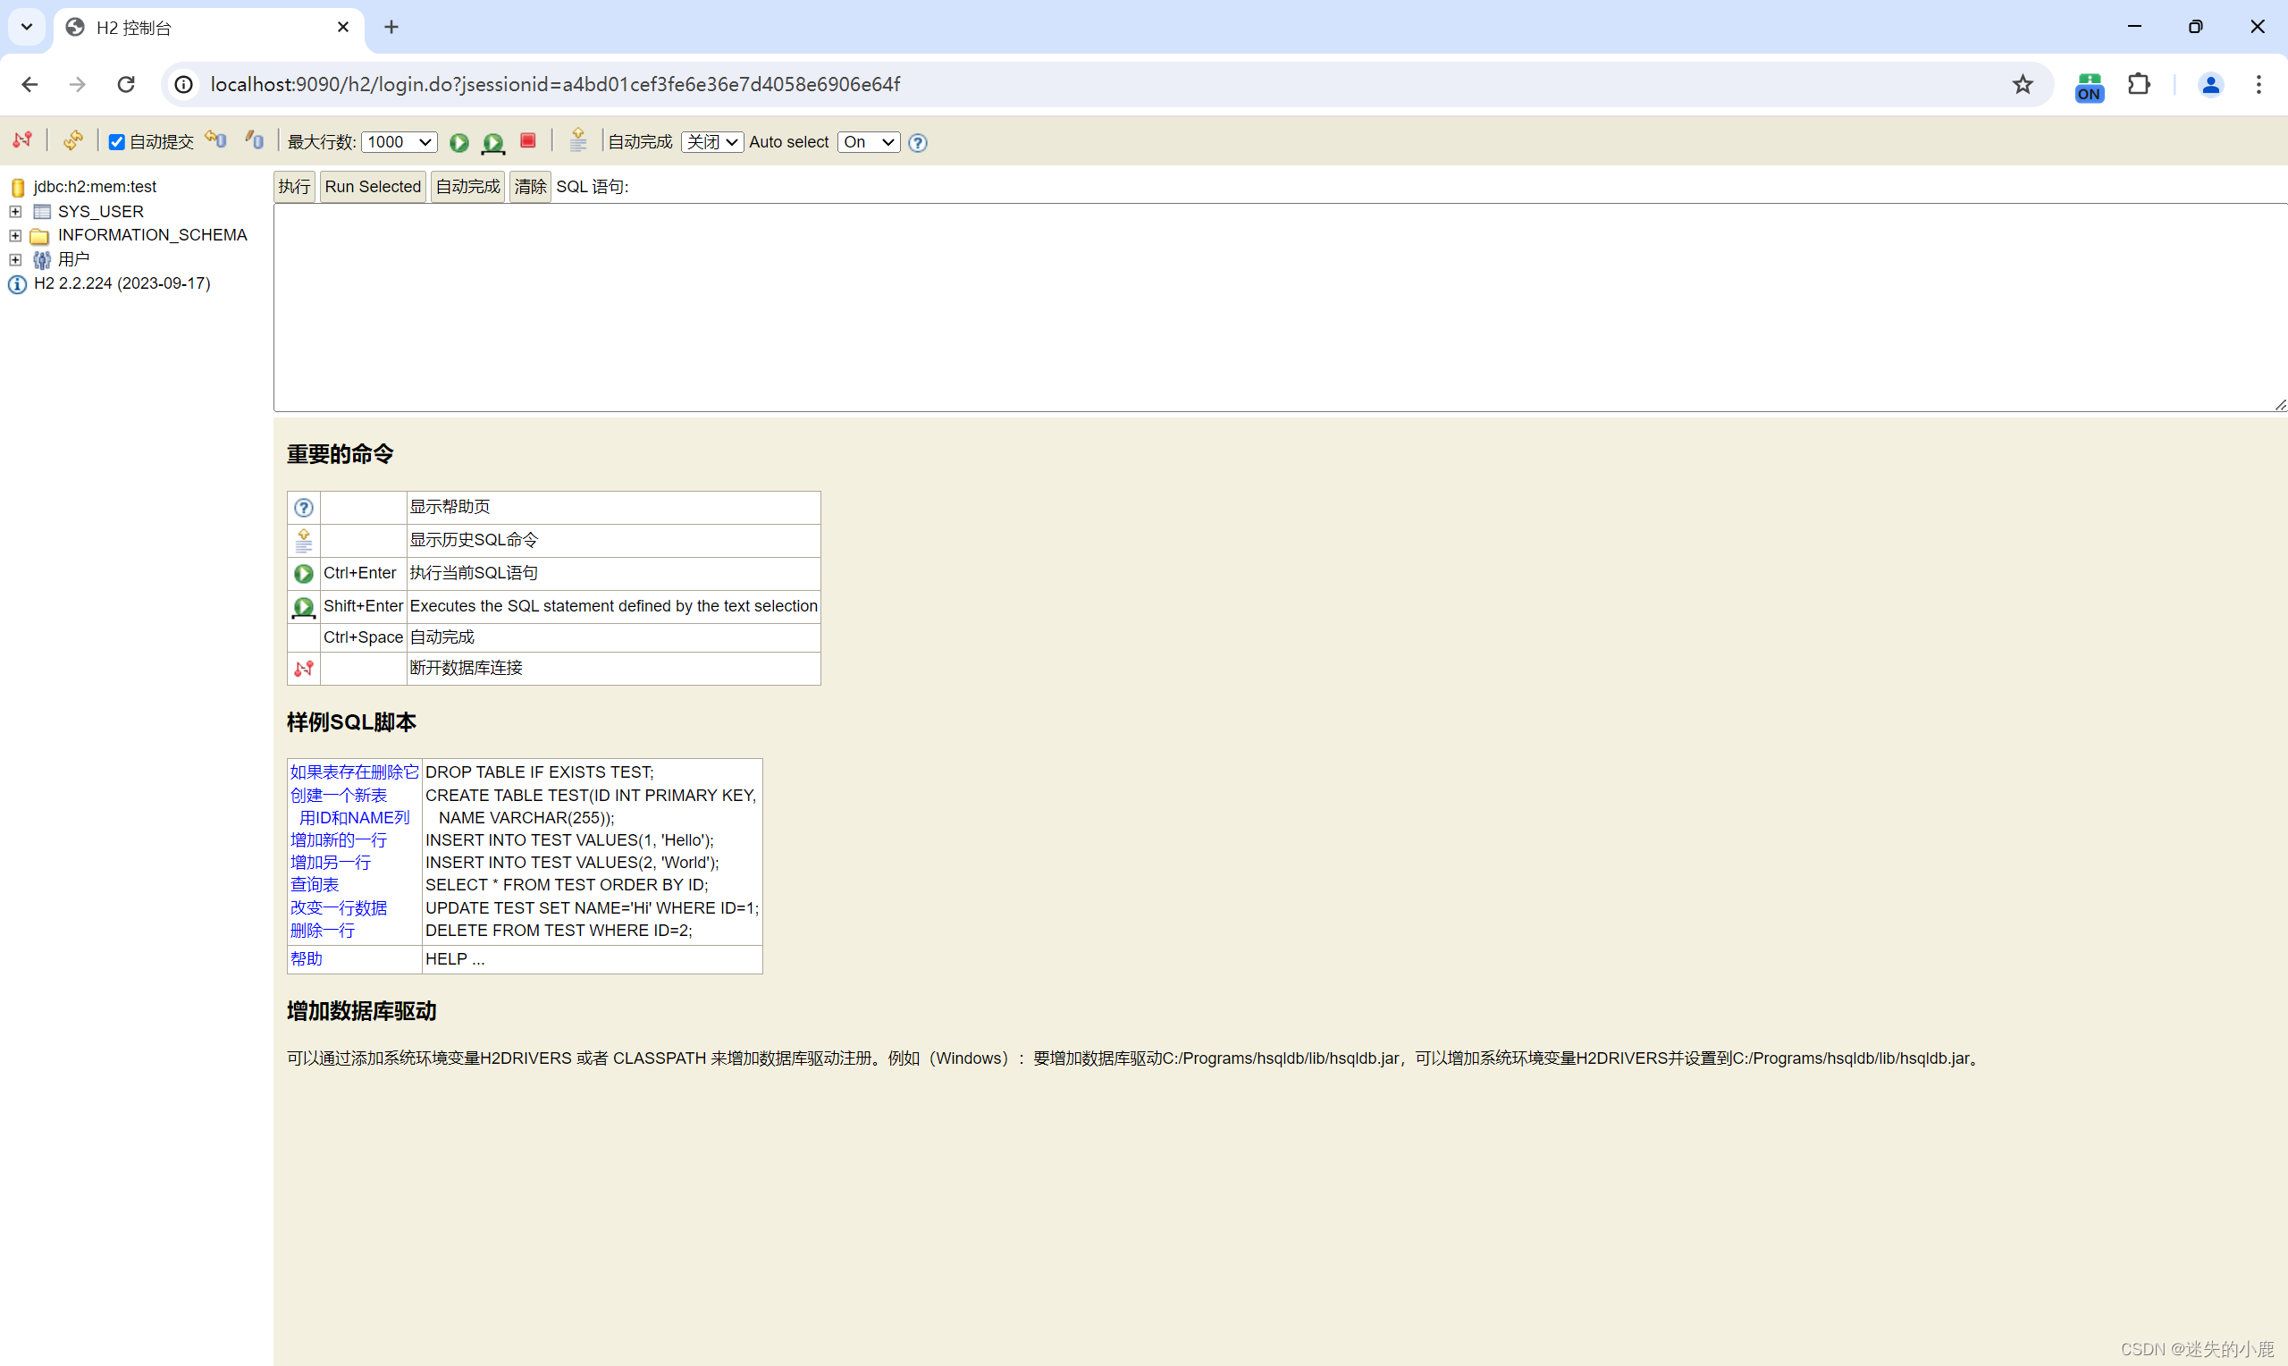Screen dimensions: 2288x1366
Task: Click the SYS_USER table name
Action: (x=100, y=212)
